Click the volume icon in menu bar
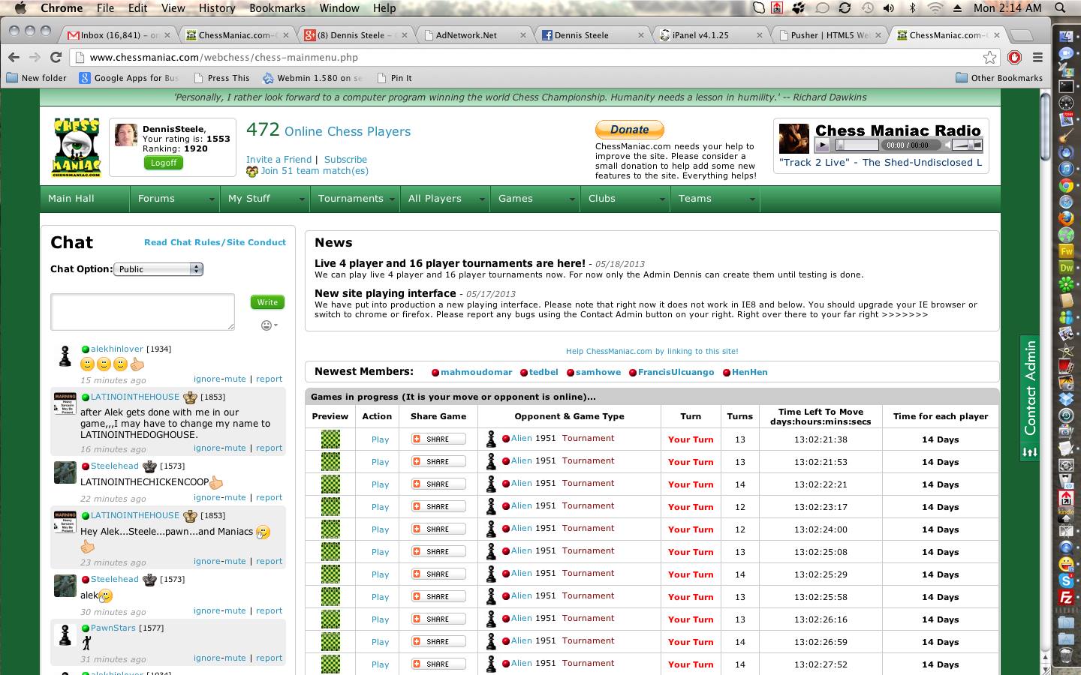Viewport: 1081px width, 675px height. pos(889,8)
